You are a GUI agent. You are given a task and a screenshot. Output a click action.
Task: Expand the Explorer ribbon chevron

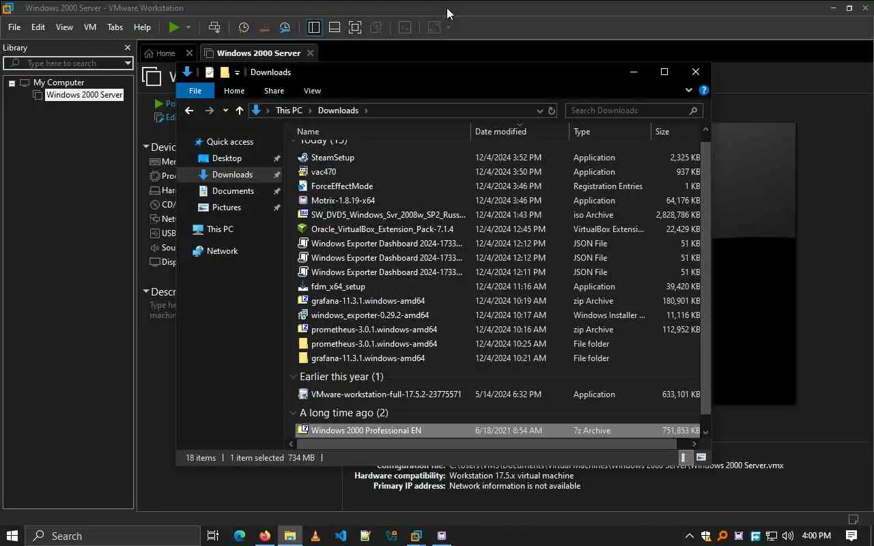pyautogui.click(x=688, y=90)
